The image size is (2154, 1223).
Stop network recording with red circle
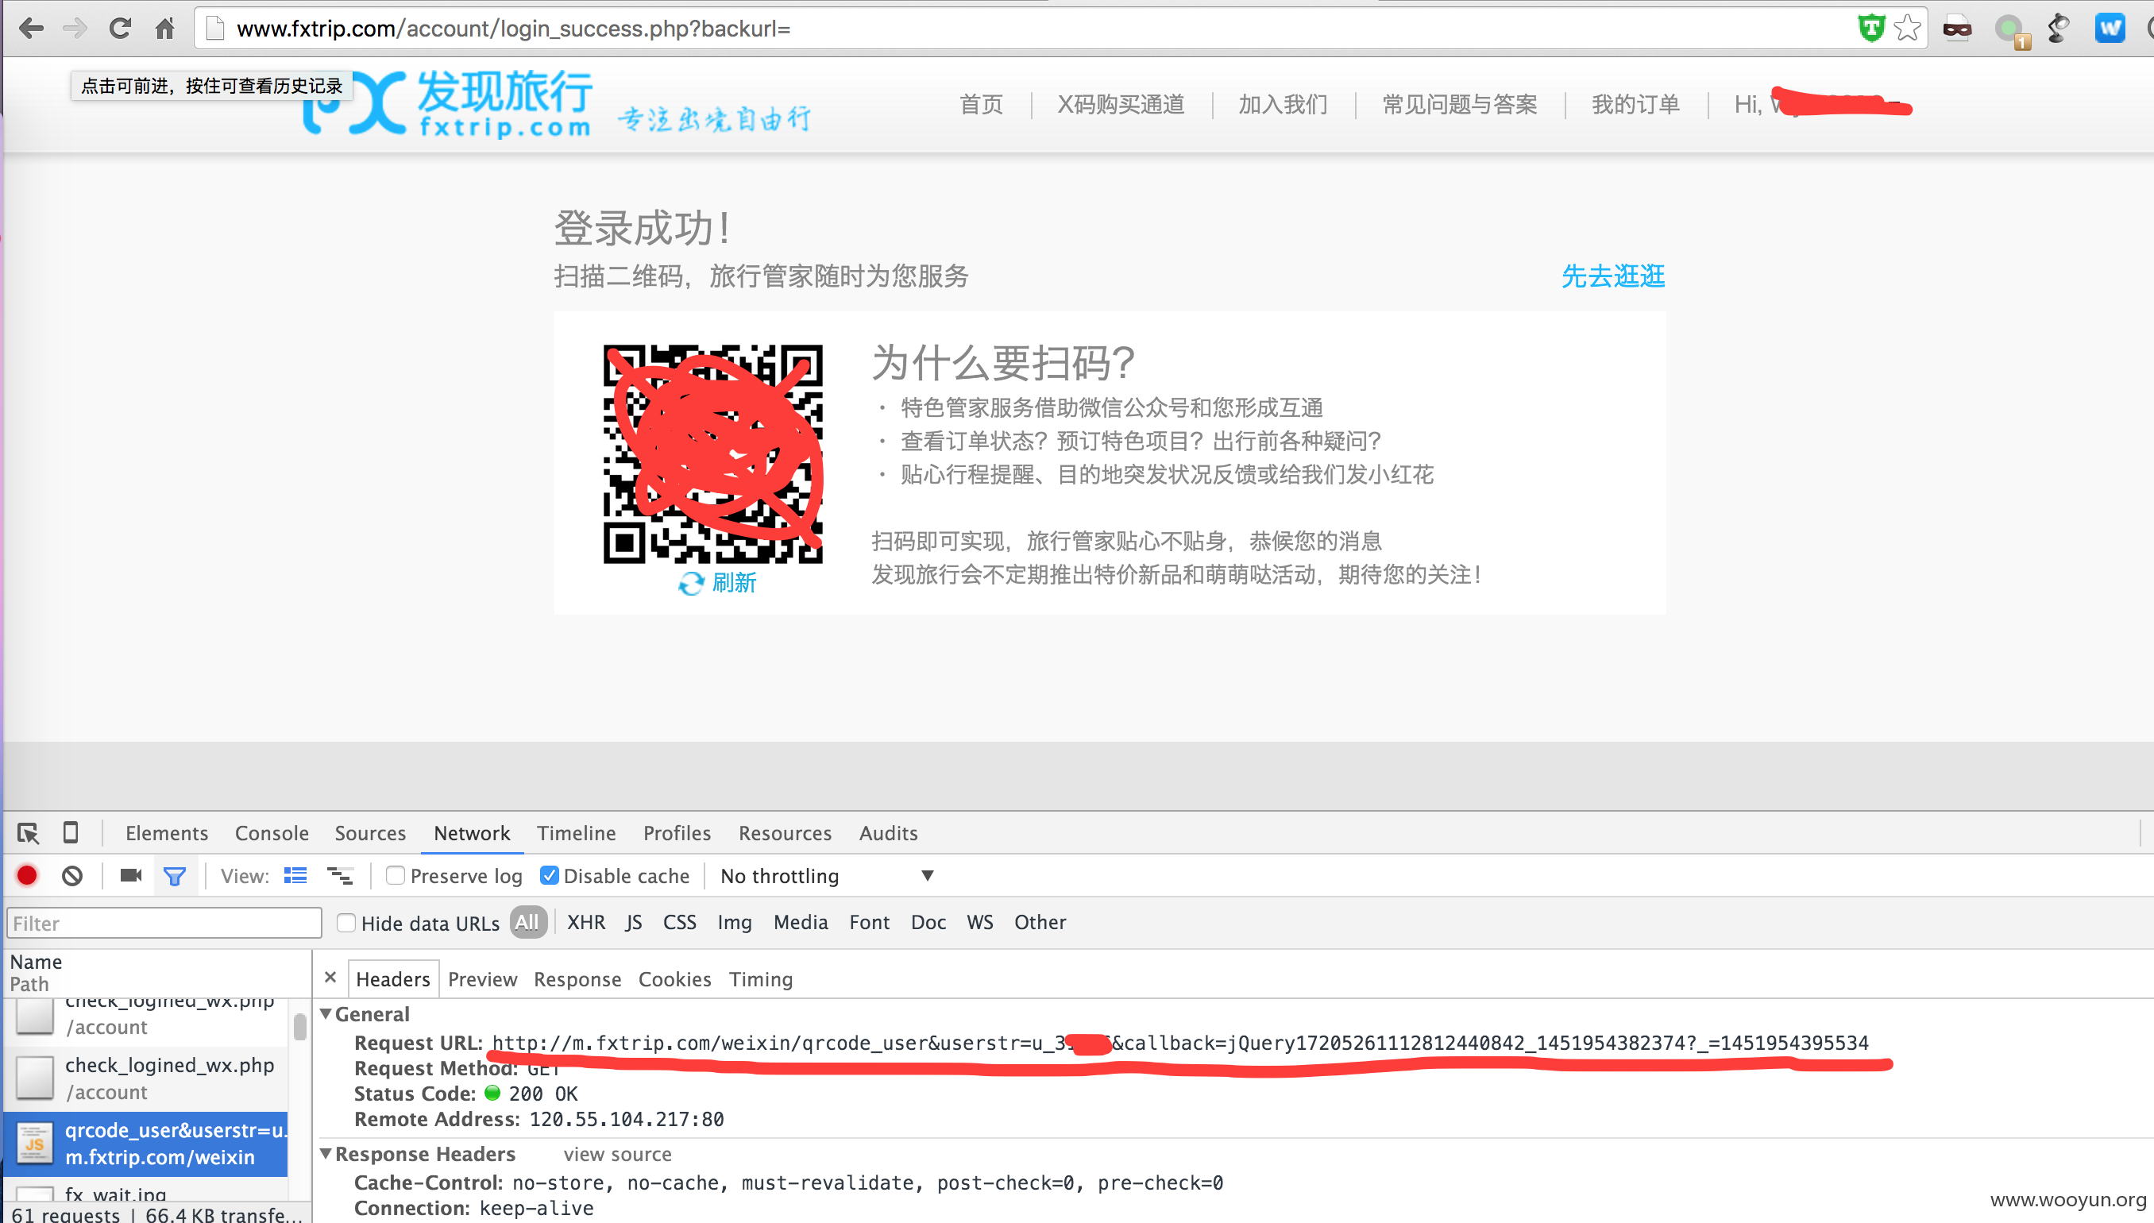(27, 876)
